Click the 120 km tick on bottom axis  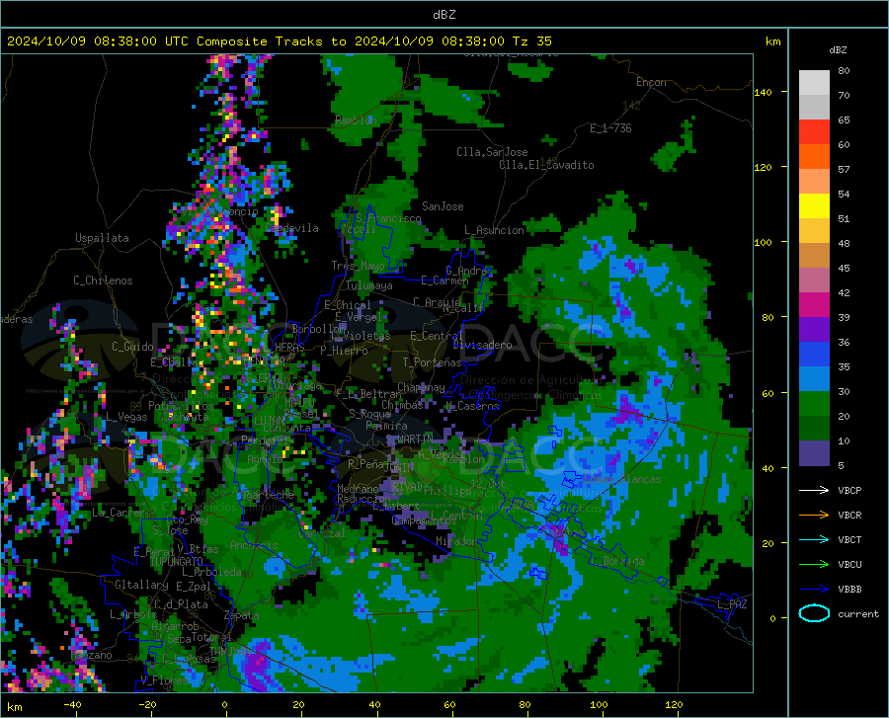point(674,704)
